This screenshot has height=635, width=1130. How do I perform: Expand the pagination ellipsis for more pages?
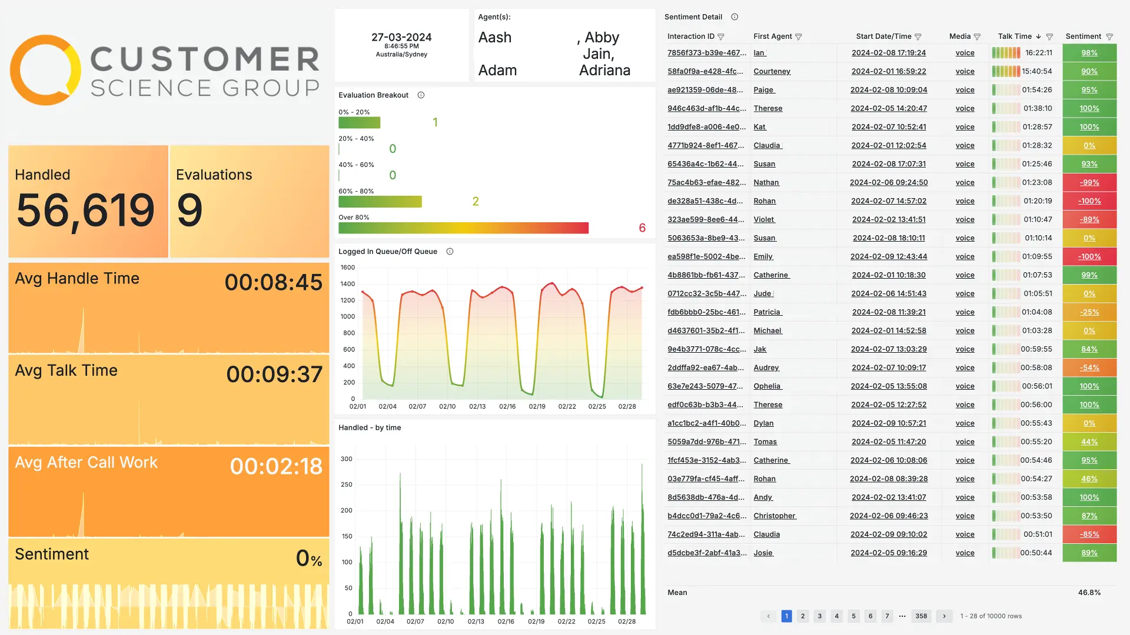(x=902, y=616)
